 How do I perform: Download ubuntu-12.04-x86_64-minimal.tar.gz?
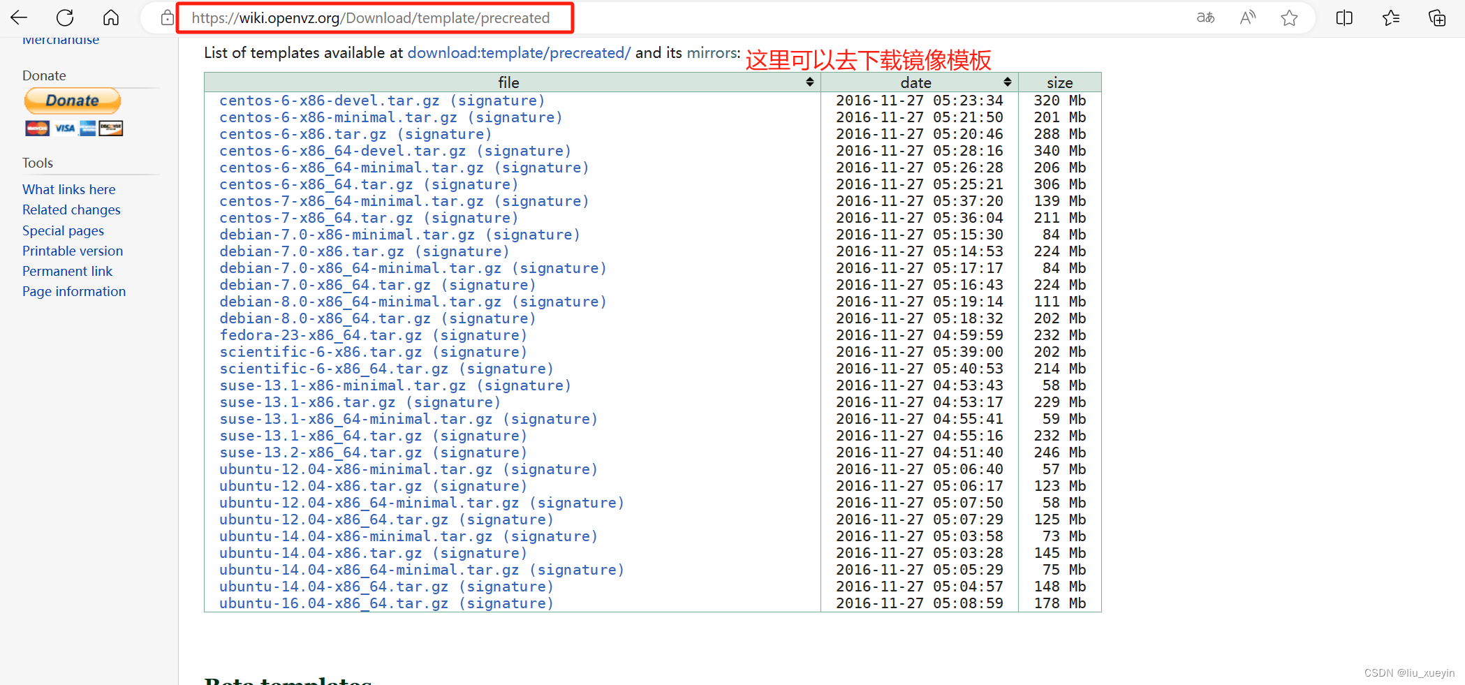point(369,503)
